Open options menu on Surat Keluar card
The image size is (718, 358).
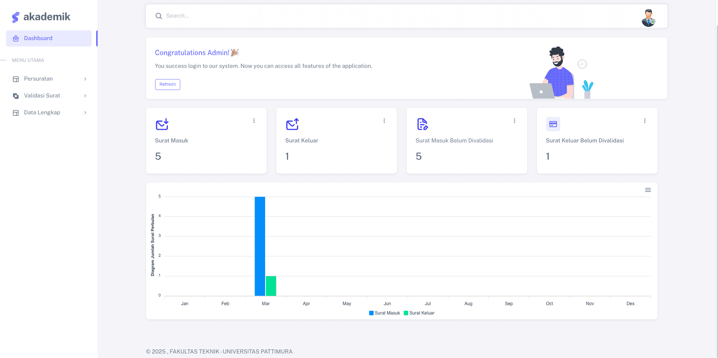[384, 121]
